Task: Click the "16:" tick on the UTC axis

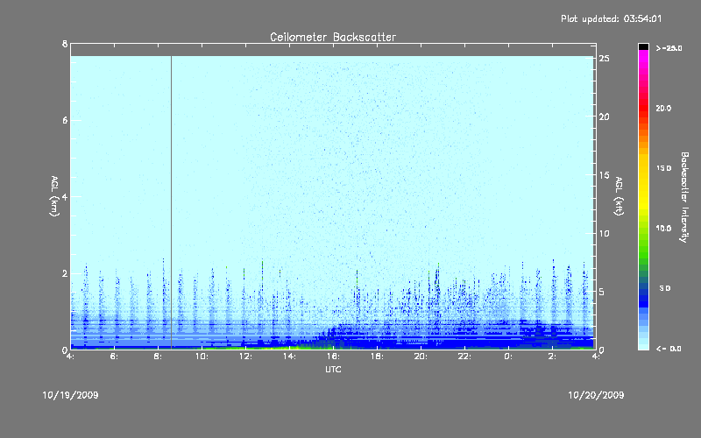Action: [x=333, y=357]
